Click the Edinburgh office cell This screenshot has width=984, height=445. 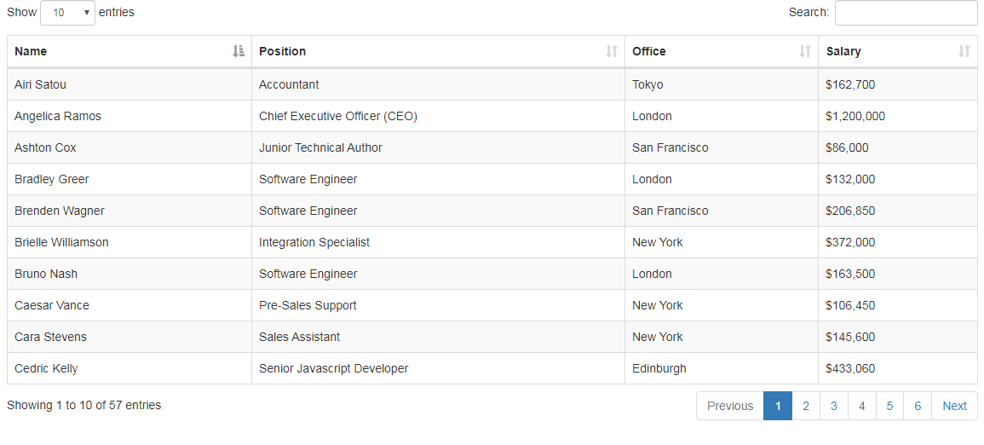722,368
